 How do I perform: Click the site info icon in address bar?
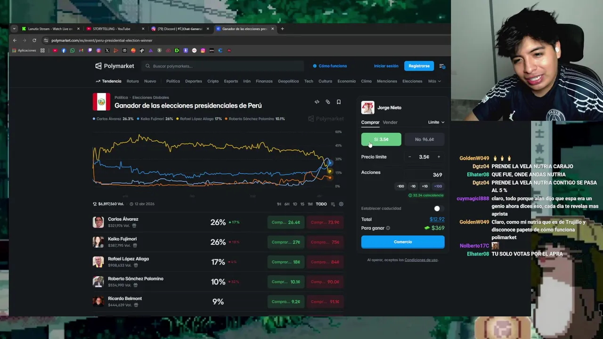[46, 40]
